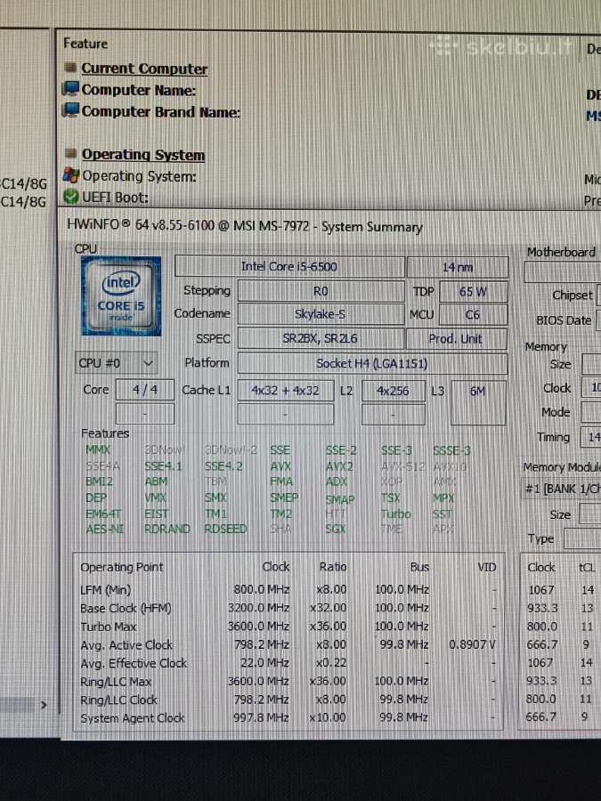
Task: Select the Computer Brand Name row
Action: coord(160,111)
